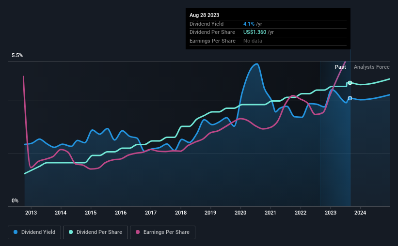Click the 2020 year label on the axis
Image resolution: width=398 pixels, height=246 pixels.
[240, 213]
